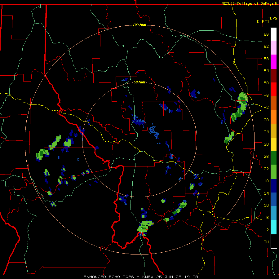Click the TH threshold label on the legend
Viewport: 279px width, 279px height.
pyautogui.click(x=266, y=242)
